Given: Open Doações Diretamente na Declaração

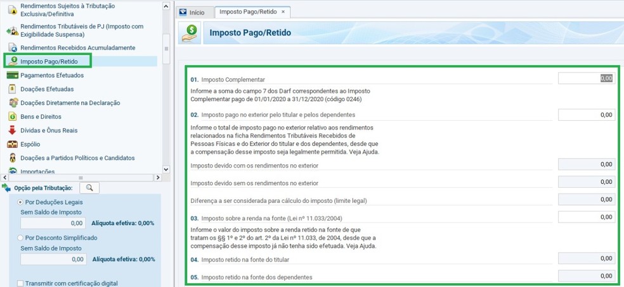Looking at the screenshot, I should click(70, 103).
